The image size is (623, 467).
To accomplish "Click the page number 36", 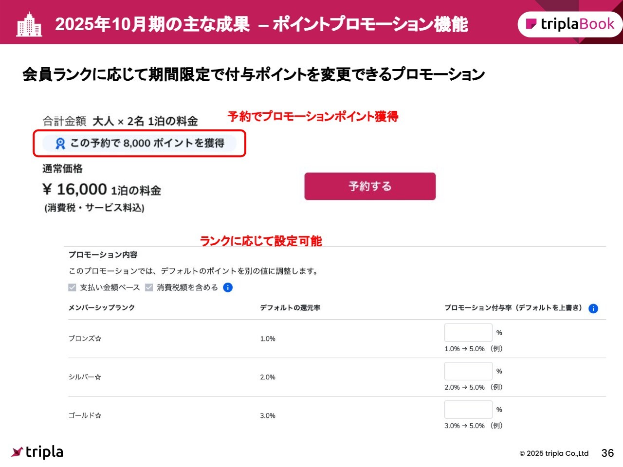I will pyautogui.click(x=607, y=453).
